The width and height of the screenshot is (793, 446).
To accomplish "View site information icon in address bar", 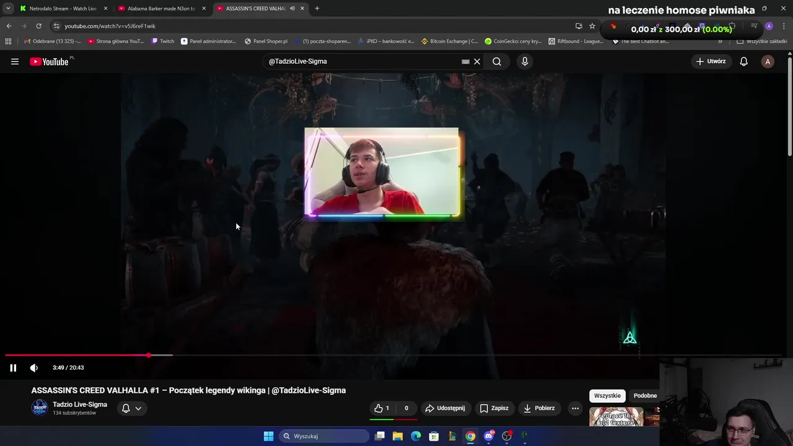I will pyautogui.click(x=56, y=26).
